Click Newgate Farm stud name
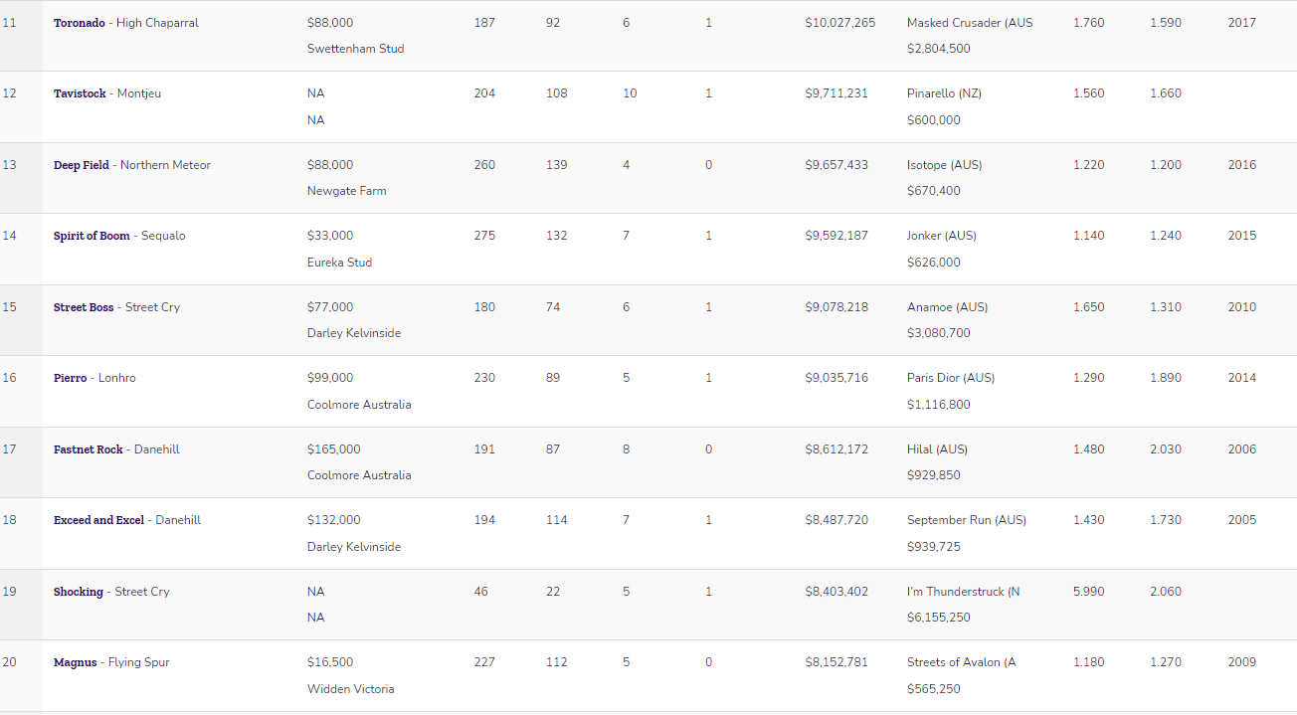 (346, 191)
